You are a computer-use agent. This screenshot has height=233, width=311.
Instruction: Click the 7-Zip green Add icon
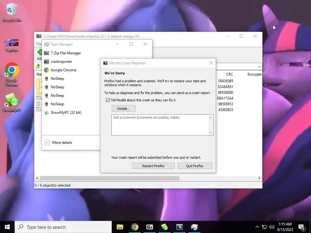click(39, 52)
